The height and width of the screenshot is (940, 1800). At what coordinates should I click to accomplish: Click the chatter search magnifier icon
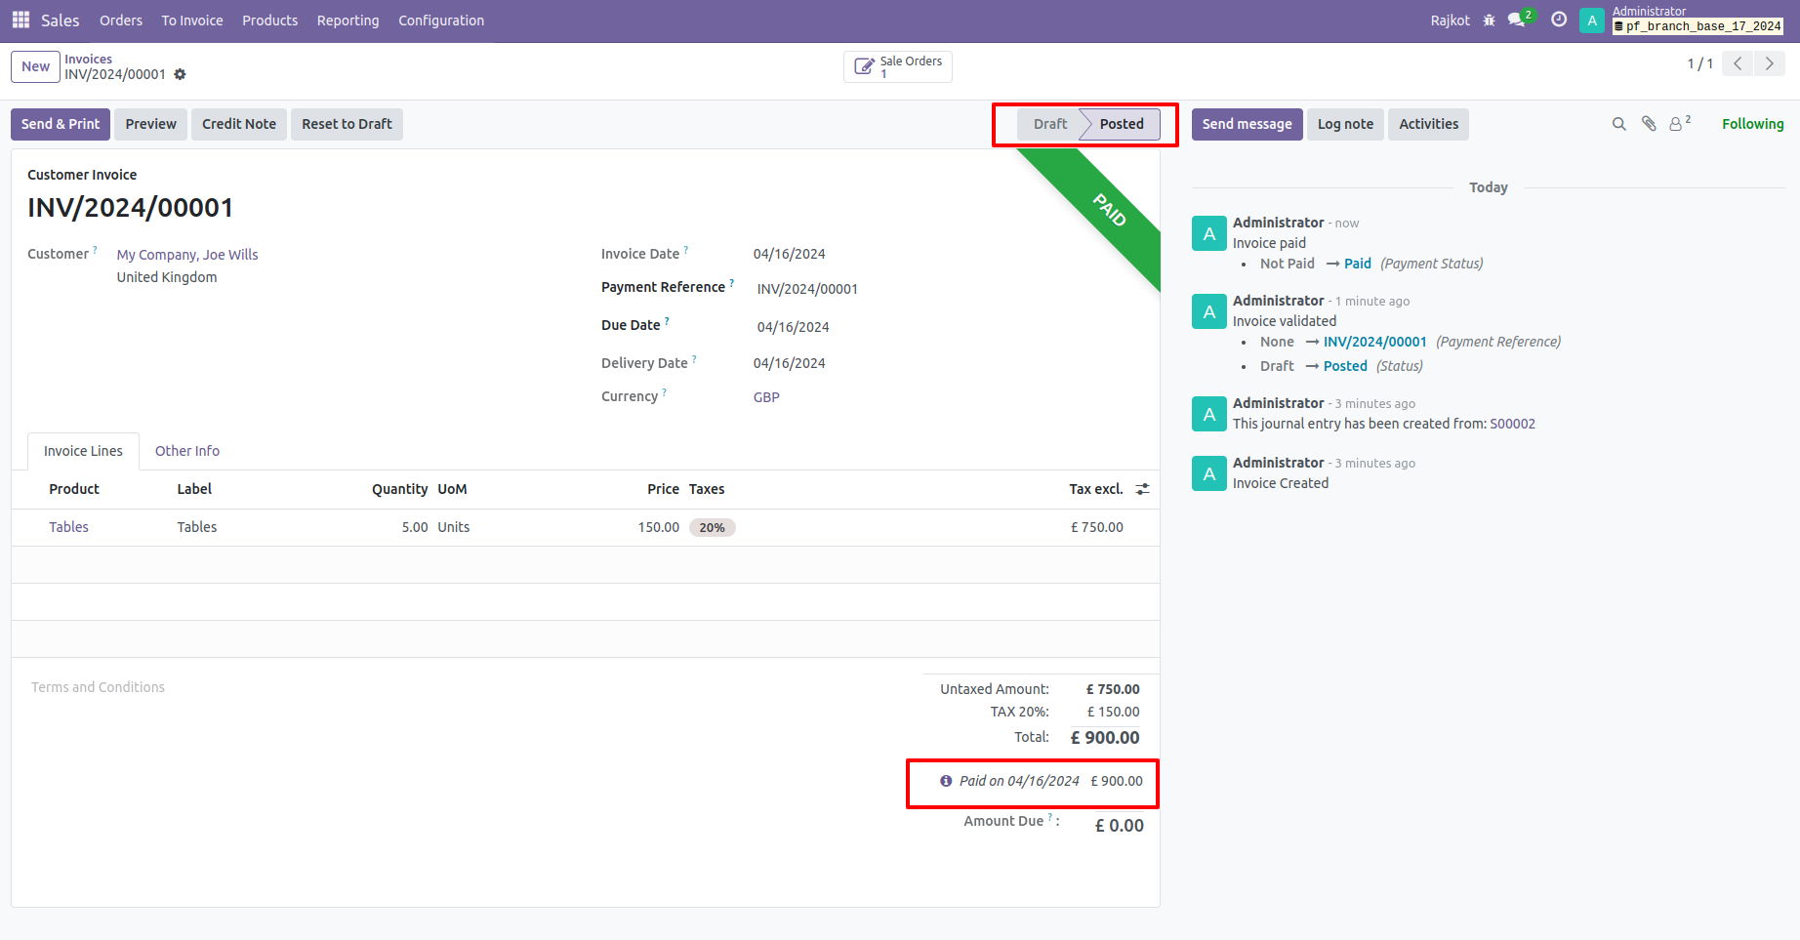1618,124
